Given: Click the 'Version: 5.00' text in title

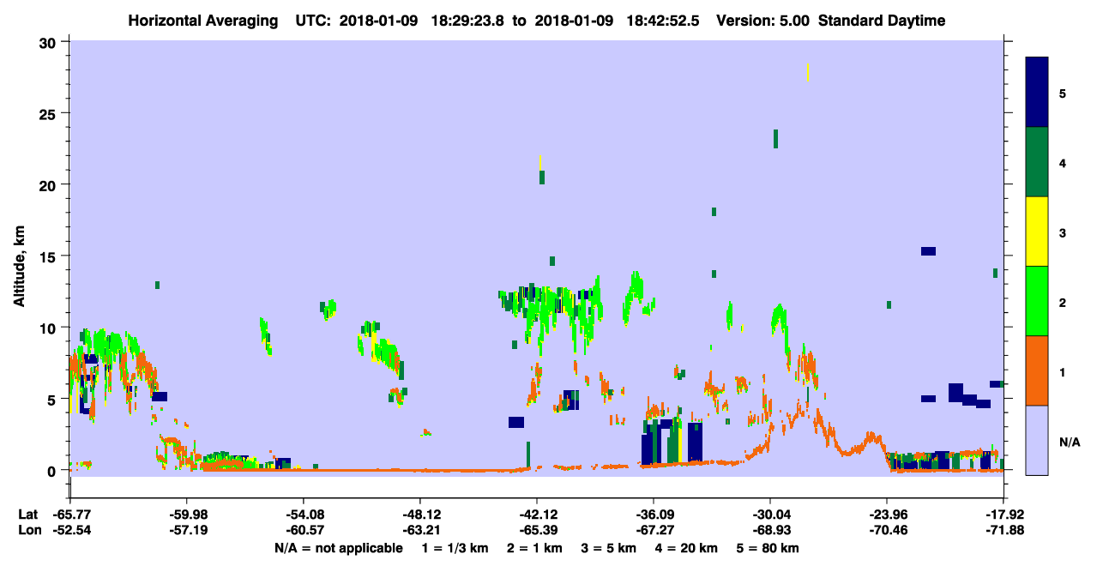Looking at the screenshot, I should tap(764, 21).
